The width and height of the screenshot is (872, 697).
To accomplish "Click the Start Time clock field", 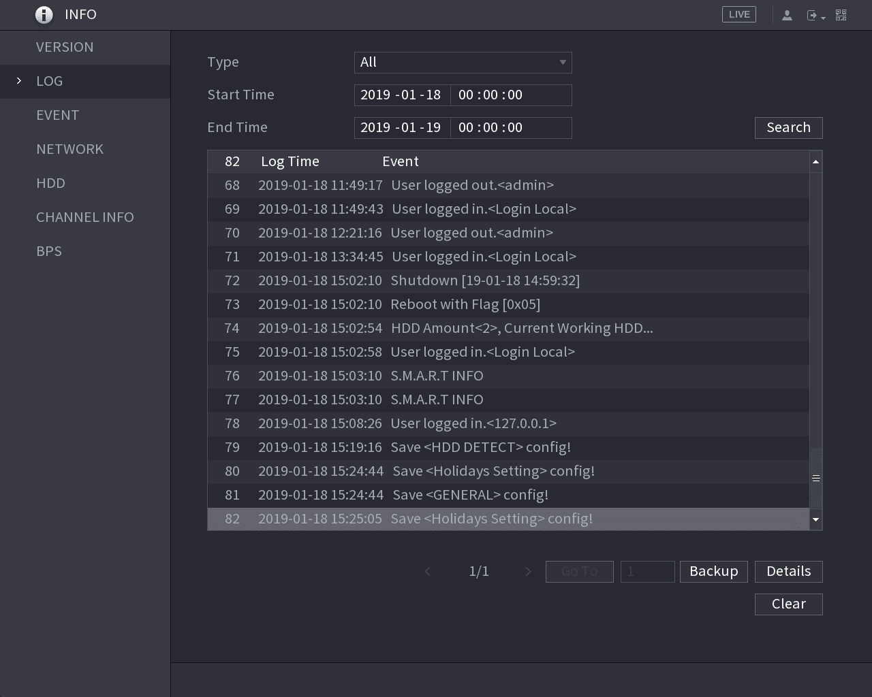I will point(511,95).
